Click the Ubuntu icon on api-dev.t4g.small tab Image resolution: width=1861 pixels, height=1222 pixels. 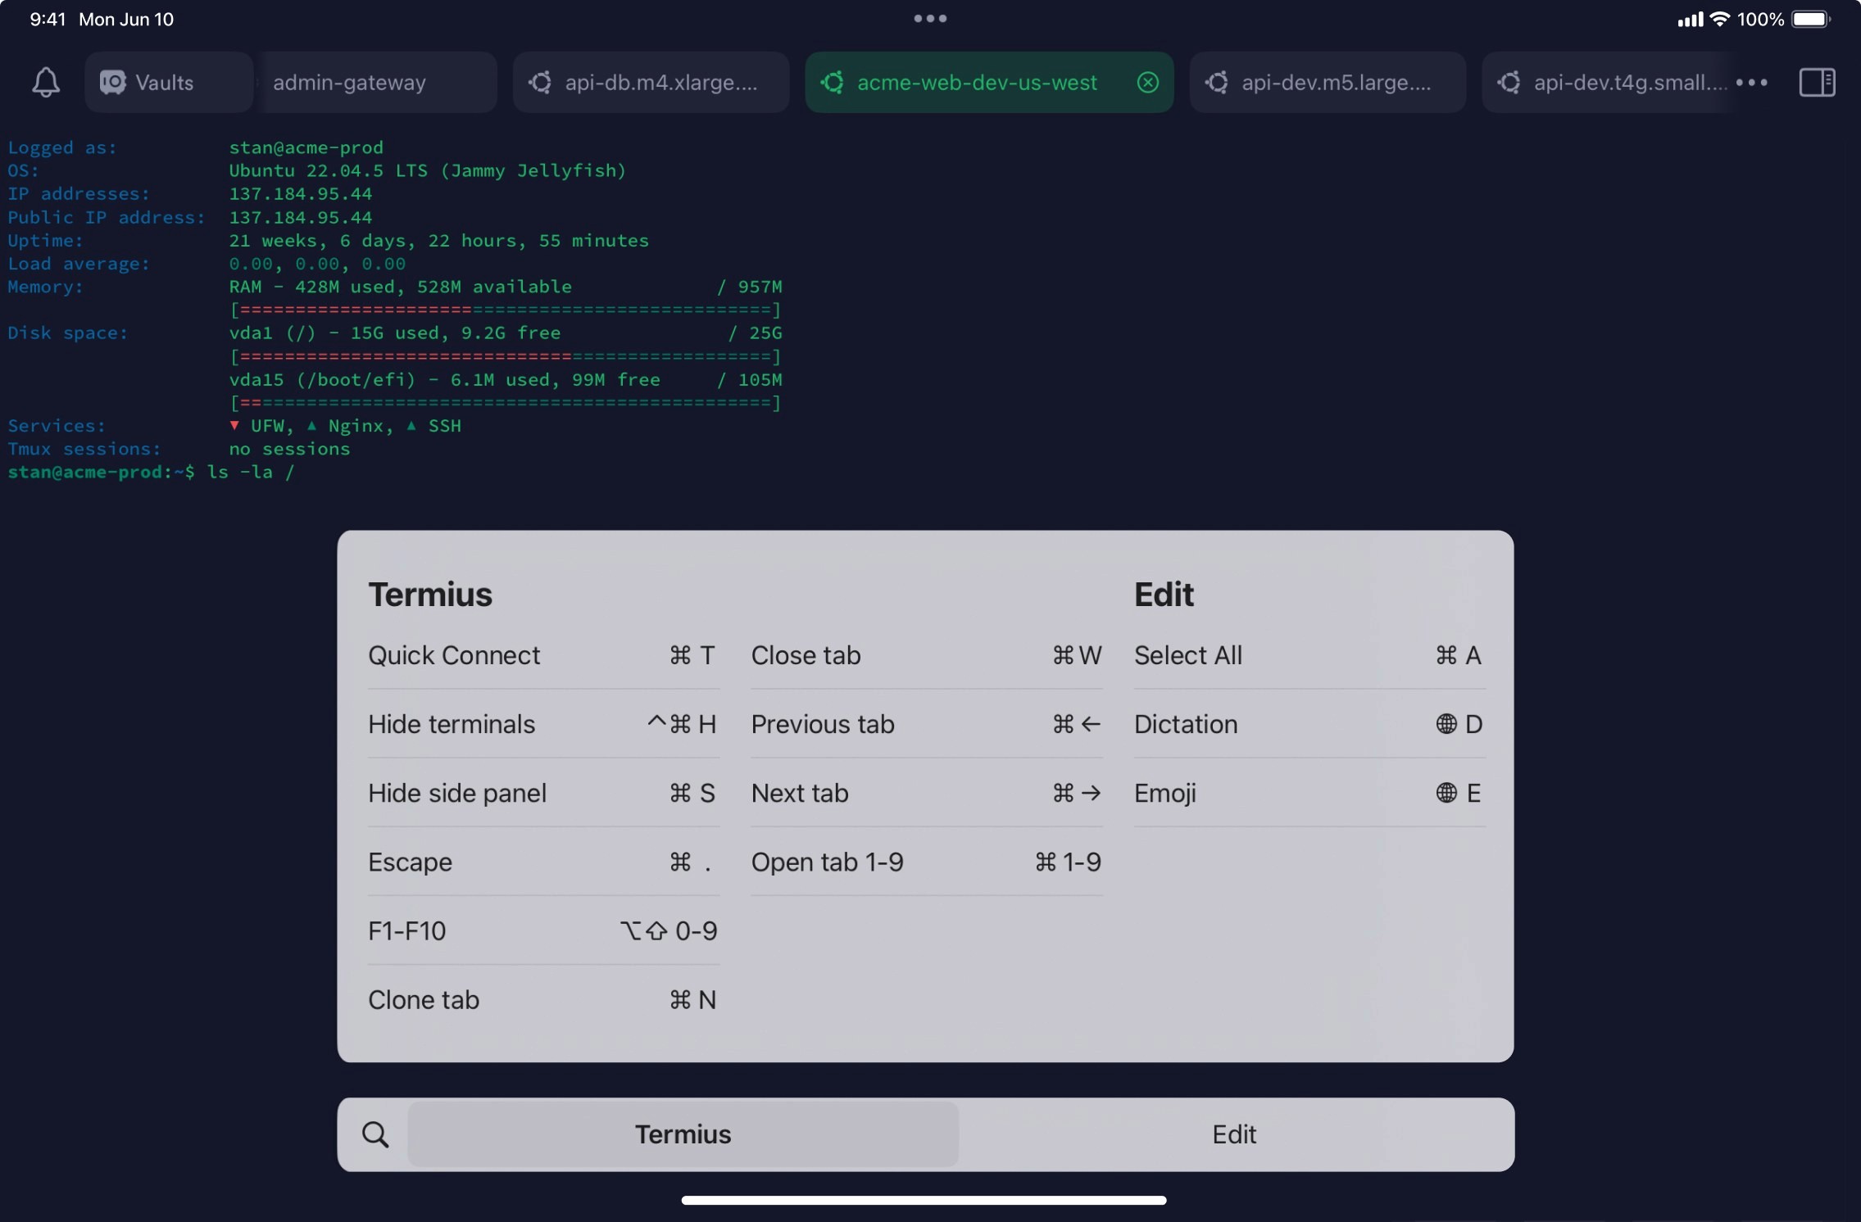(1509, 82)
